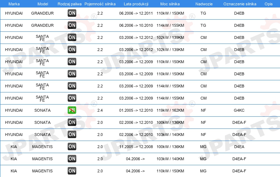
Task: Click 04.2006 -> in Magentis 103kW row
Action: click(x=135, y=159)
